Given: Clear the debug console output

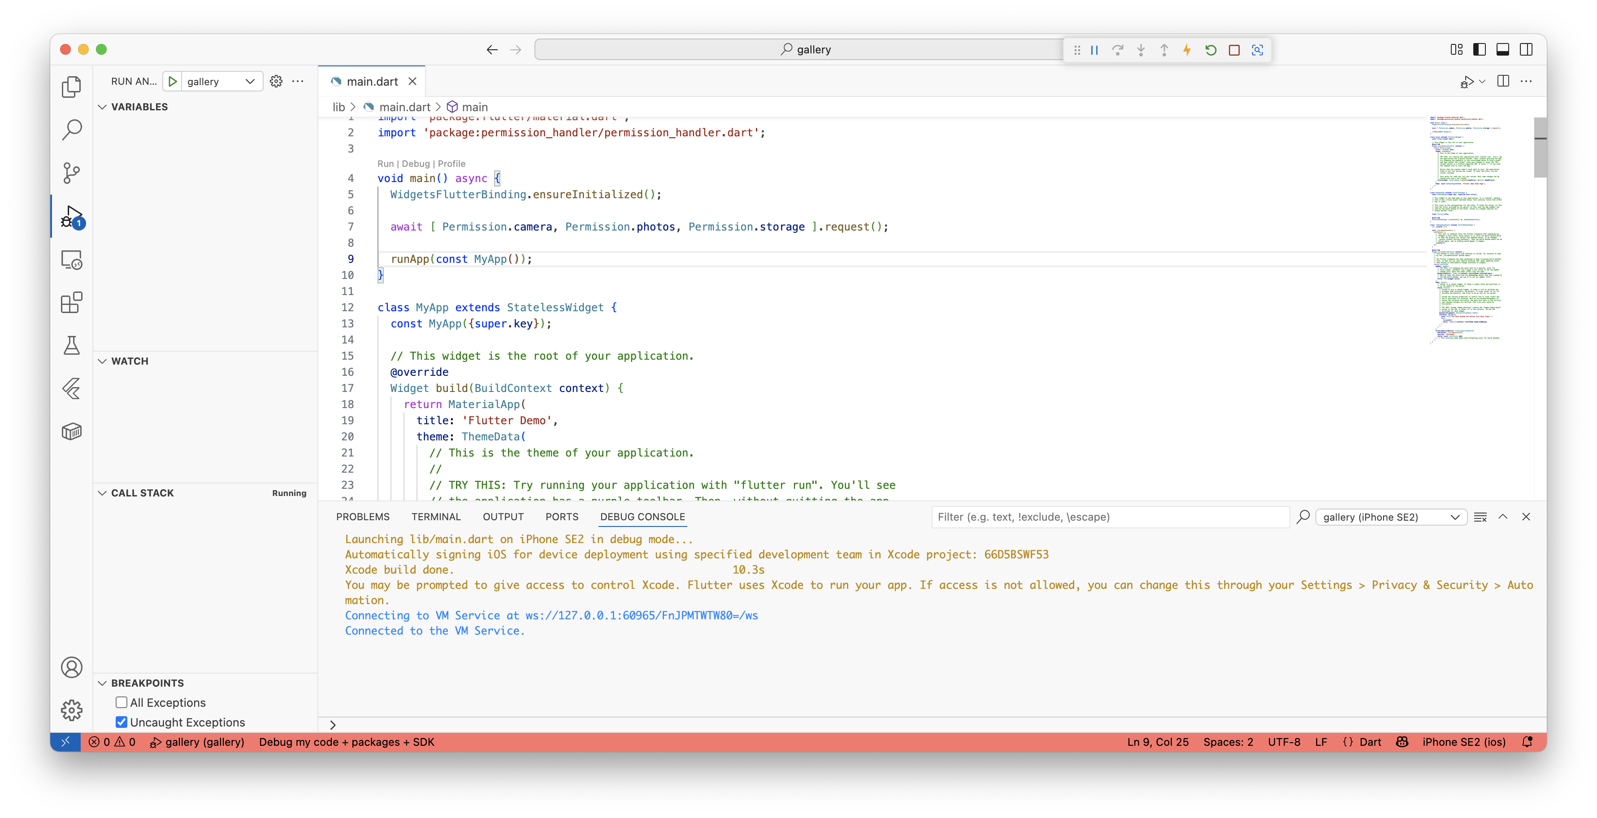Looking at the screenshot, I should 1480,517.
